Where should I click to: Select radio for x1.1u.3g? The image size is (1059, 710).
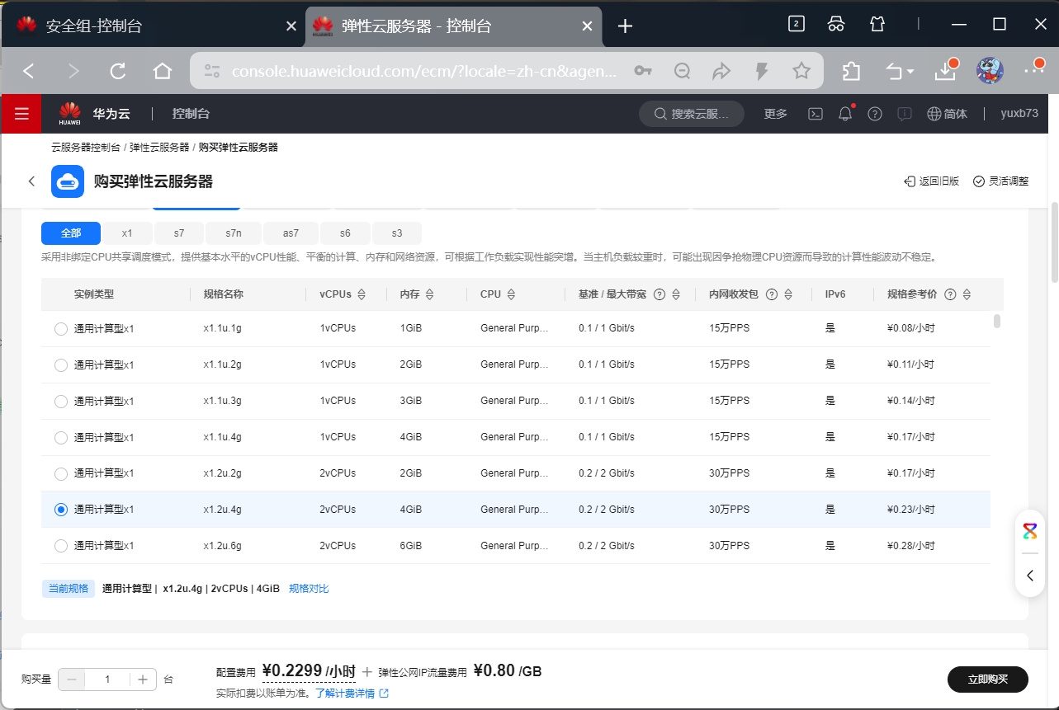(60, 401)
